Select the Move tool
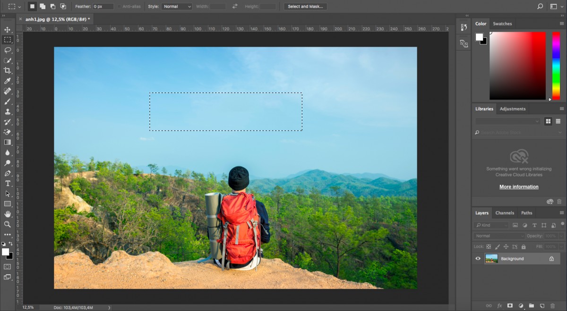 (x=8, y=29)
